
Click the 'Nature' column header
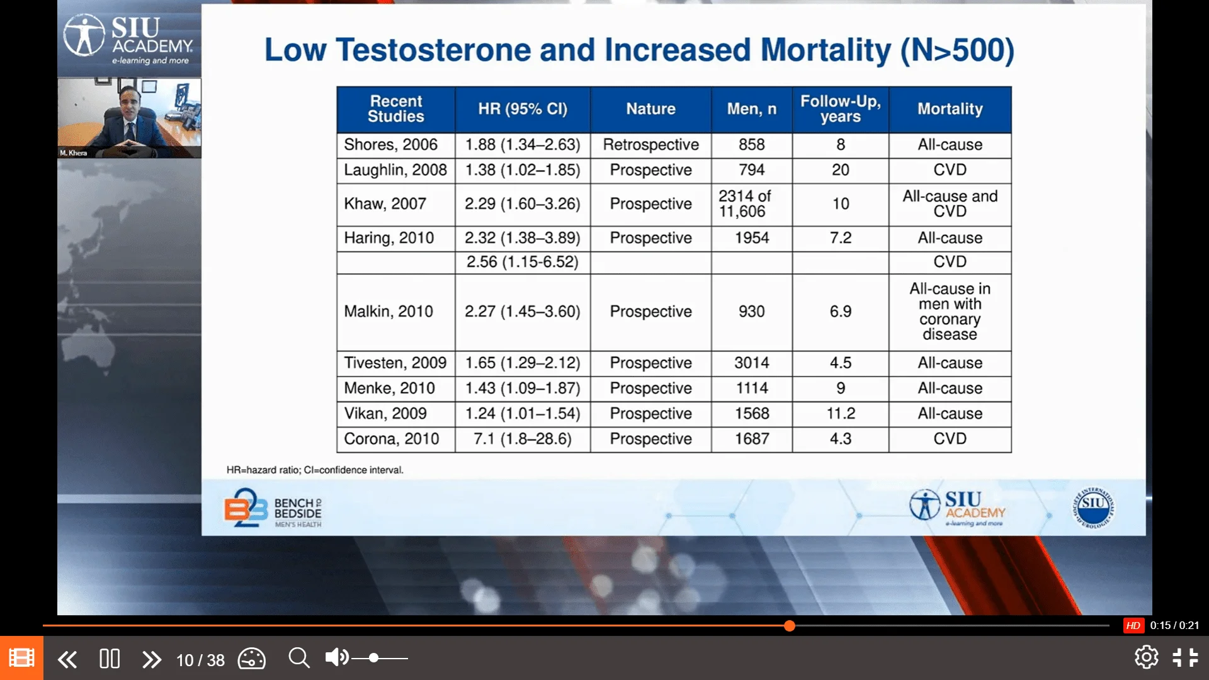pyautogui.click(x=650, y=109)
